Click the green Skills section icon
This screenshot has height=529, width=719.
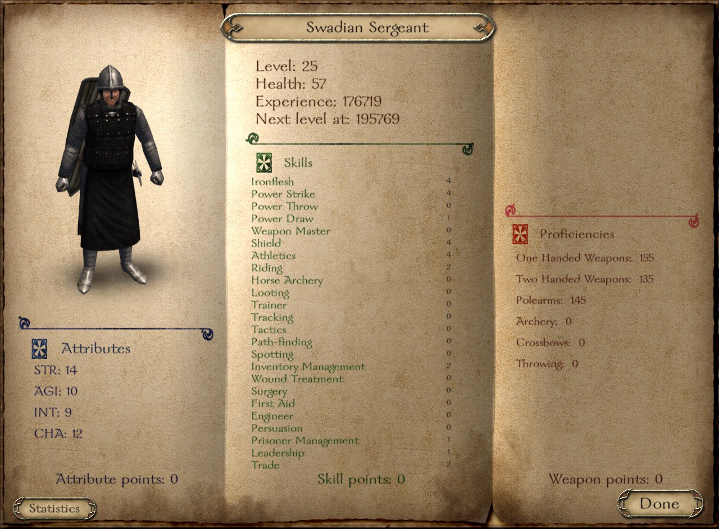(264, 162)
